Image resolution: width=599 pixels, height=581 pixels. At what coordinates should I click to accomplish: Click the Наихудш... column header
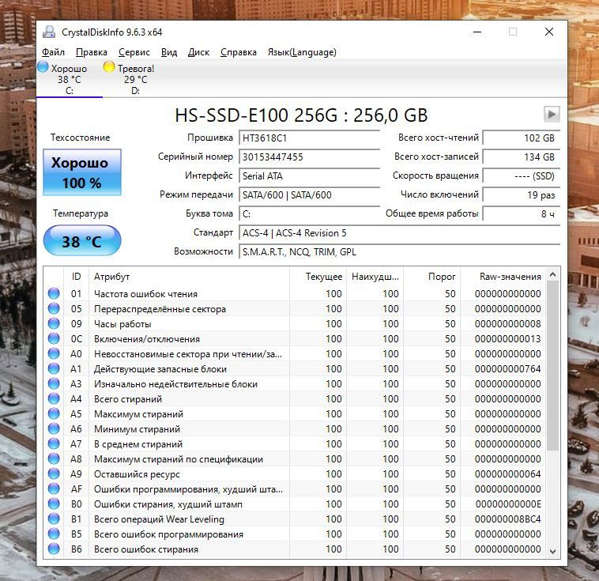pos(375,277)
